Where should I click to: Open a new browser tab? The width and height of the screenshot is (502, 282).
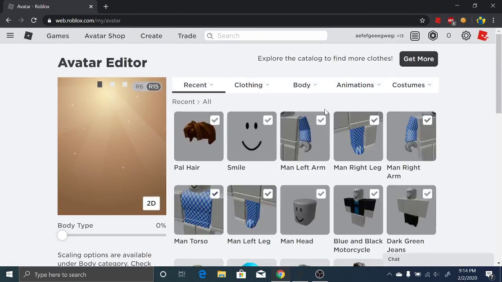[106, 6]
